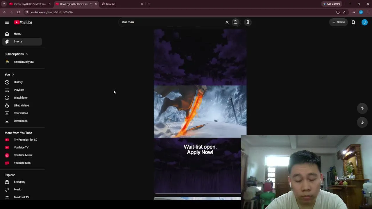Go to the previous Short with up arrow

(362, 108)
